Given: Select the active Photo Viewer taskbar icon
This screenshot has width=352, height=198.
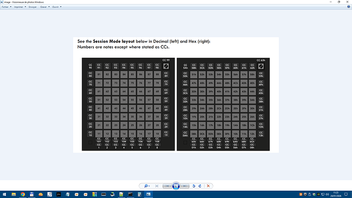Looking at the screenshot, I should click(148, 194).
